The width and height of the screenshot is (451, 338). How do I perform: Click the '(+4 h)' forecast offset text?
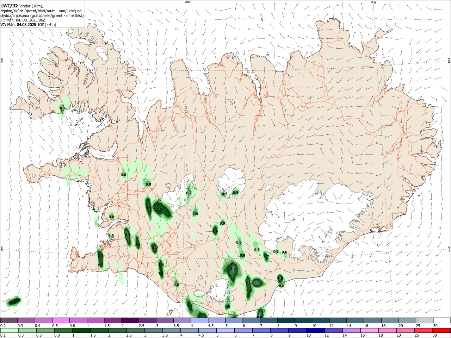tap(50, 25)
